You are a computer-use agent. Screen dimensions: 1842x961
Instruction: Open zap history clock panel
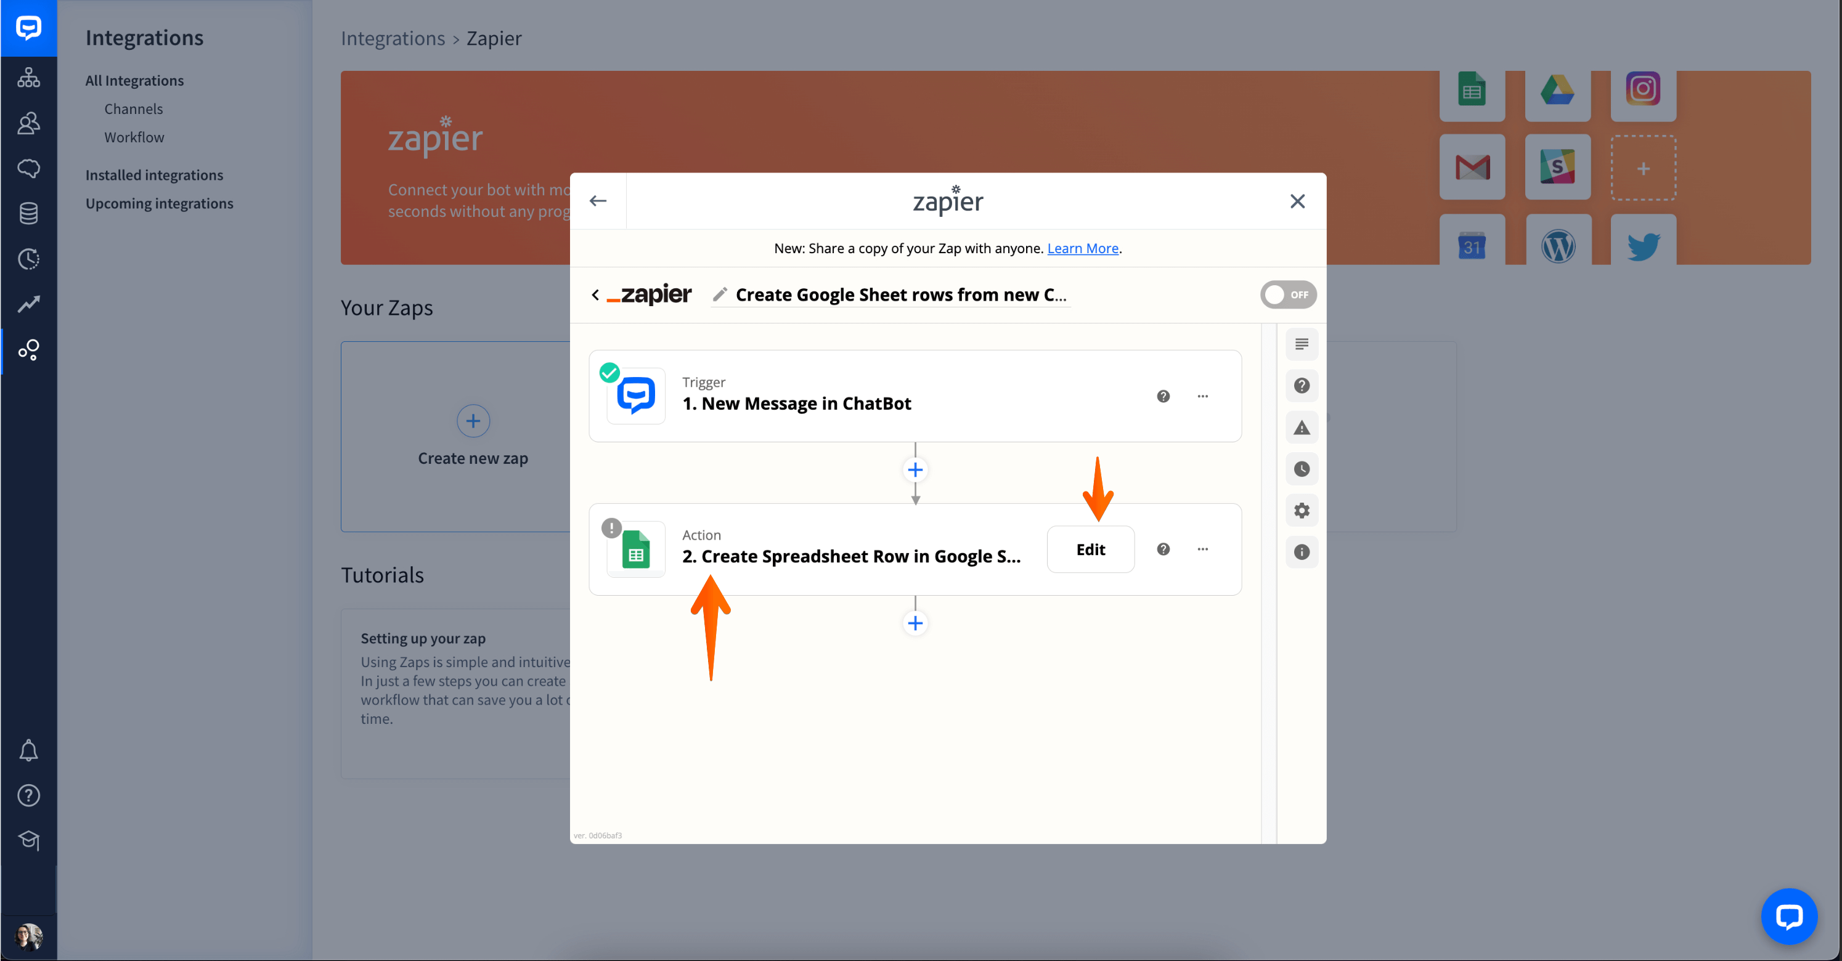pos(1302,469)
